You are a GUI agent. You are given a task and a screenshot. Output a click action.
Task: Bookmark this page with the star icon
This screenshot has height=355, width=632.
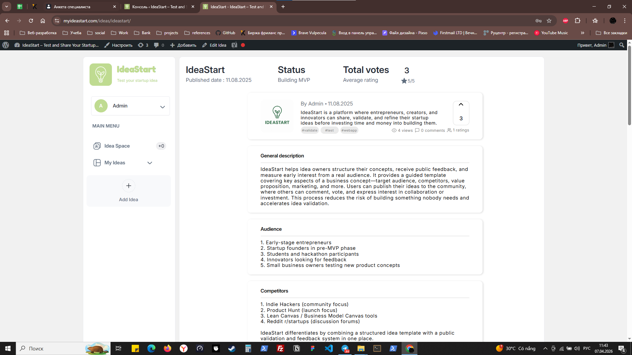tap(549, 21)
